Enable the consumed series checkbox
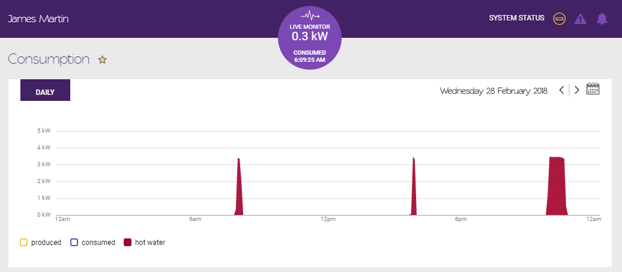 click(x=74, y=243)
